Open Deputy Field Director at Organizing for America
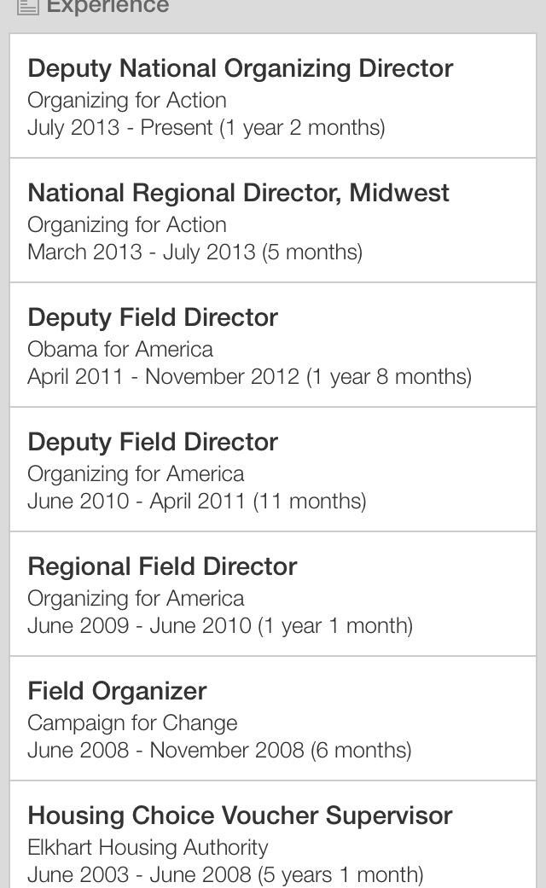Image resolution: width=546 pixels, height=888 pixels. pyautogui.click(x=153, y=442)
